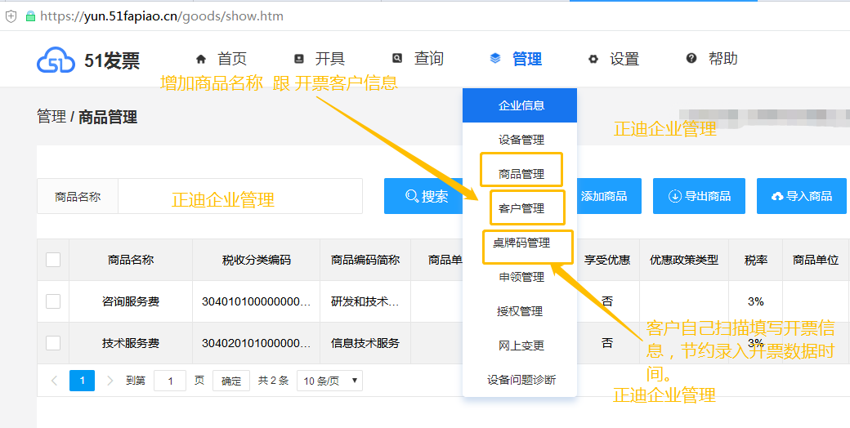Open the 10条/页 page size dropdown
Image resolution: width=850 pixels, height=428 pixels.
(330, 381)
